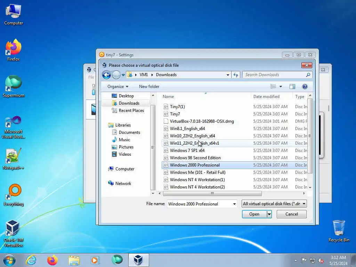The image size is (356, 267).
Task: Click the Downloads breadcrumb segment
Action: point(166,75)
